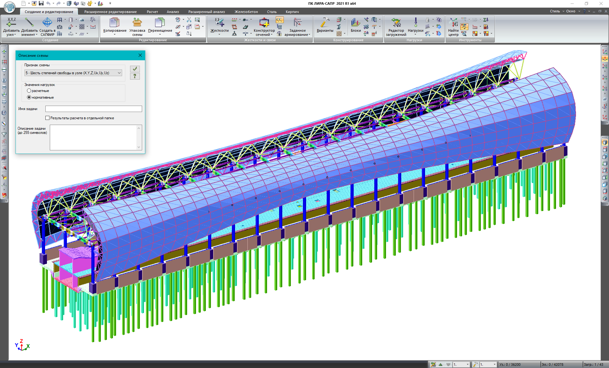Viewport: 609px width, 368px height.
Task: Click the Варианты конструирования icon
Action: pos(325,23)
